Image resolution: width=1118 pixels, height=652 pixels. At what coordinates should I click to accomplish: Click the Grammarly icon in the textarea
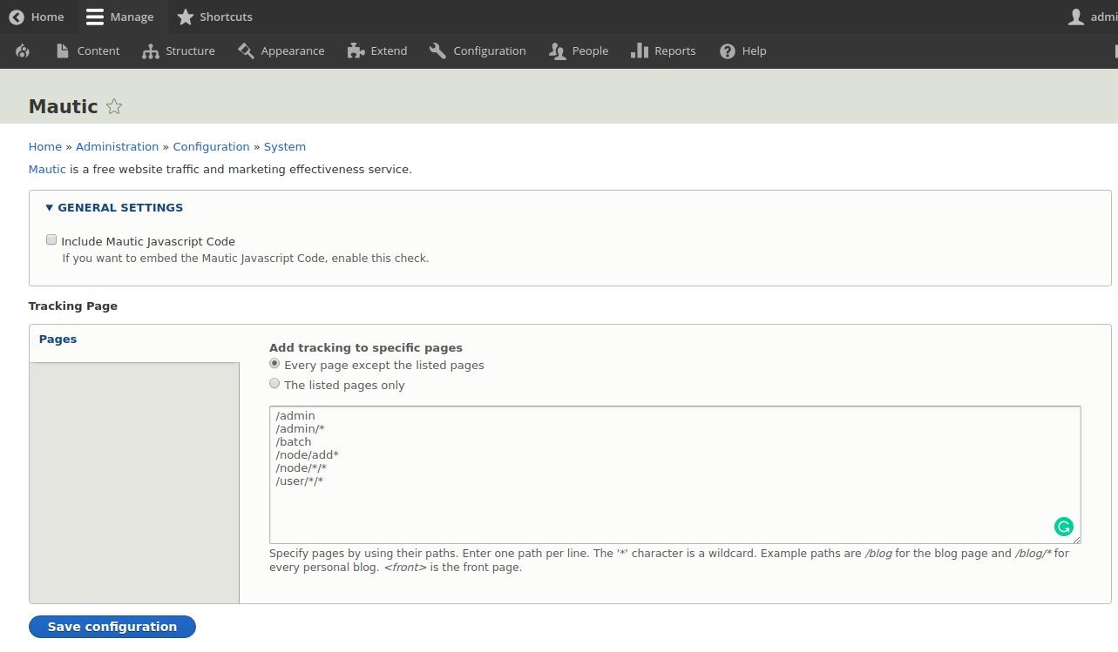click(x=1063, y=527)
